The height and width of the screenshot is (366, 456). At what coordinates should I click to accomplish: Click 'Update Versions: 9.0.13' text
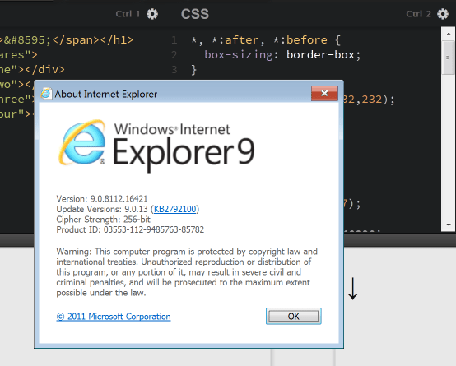102,209
